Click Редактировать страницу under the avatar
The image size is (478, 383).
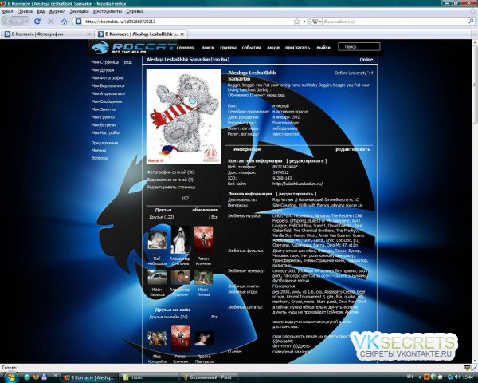pos(171,187)
